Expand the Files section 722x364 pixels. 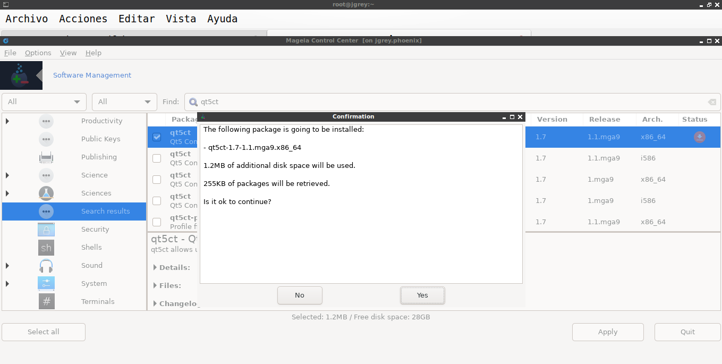[155, 286]
